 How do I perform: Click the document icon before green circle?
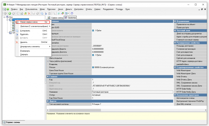[5, 9]
